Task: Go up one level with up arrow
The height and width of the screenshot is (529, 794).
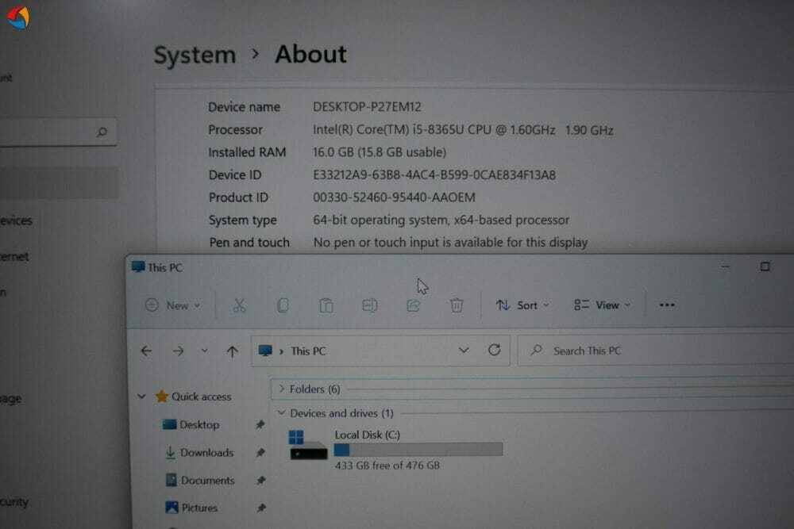Action: pos(232,351)
